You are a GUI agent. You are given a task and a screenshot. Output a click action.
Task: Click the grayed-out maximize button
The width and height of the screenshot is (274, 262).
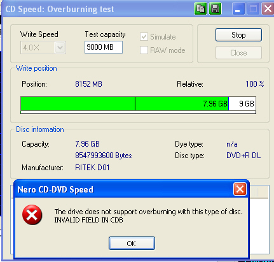pyautogui.click(x=253, y=9)
